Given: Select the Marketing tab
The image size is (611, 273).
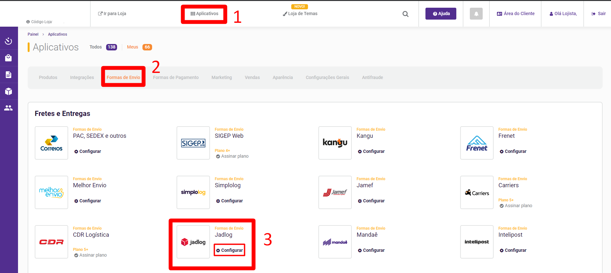Looking at the screenshot, I should click(222, 77).
